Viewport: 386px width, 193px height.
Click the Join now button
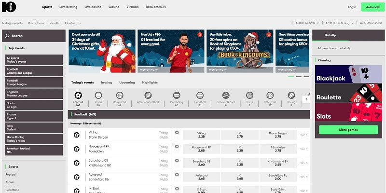click(x=372, y=7)
